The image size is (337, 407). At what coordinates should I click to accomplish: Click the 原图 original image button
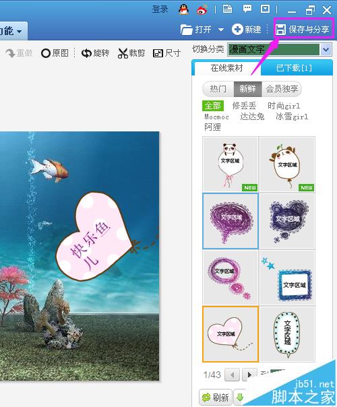click(x=55, y=53)
